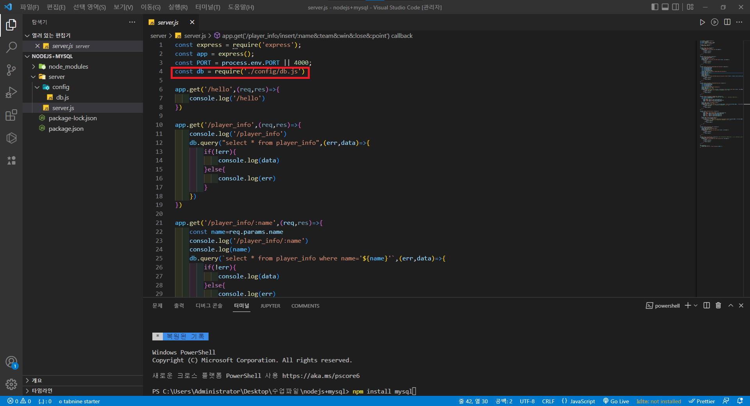Screen dimensions: 750x406
Task: Close the bottom panel
Action: [x=741, y=306]
